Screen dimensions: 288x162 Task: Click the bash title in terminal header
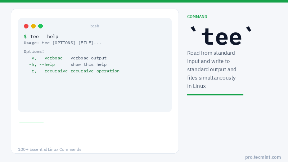coord(95,26)
